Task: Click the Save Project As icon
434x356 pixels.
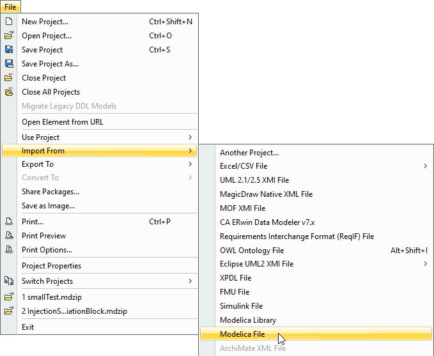Action: coord(9,64)
